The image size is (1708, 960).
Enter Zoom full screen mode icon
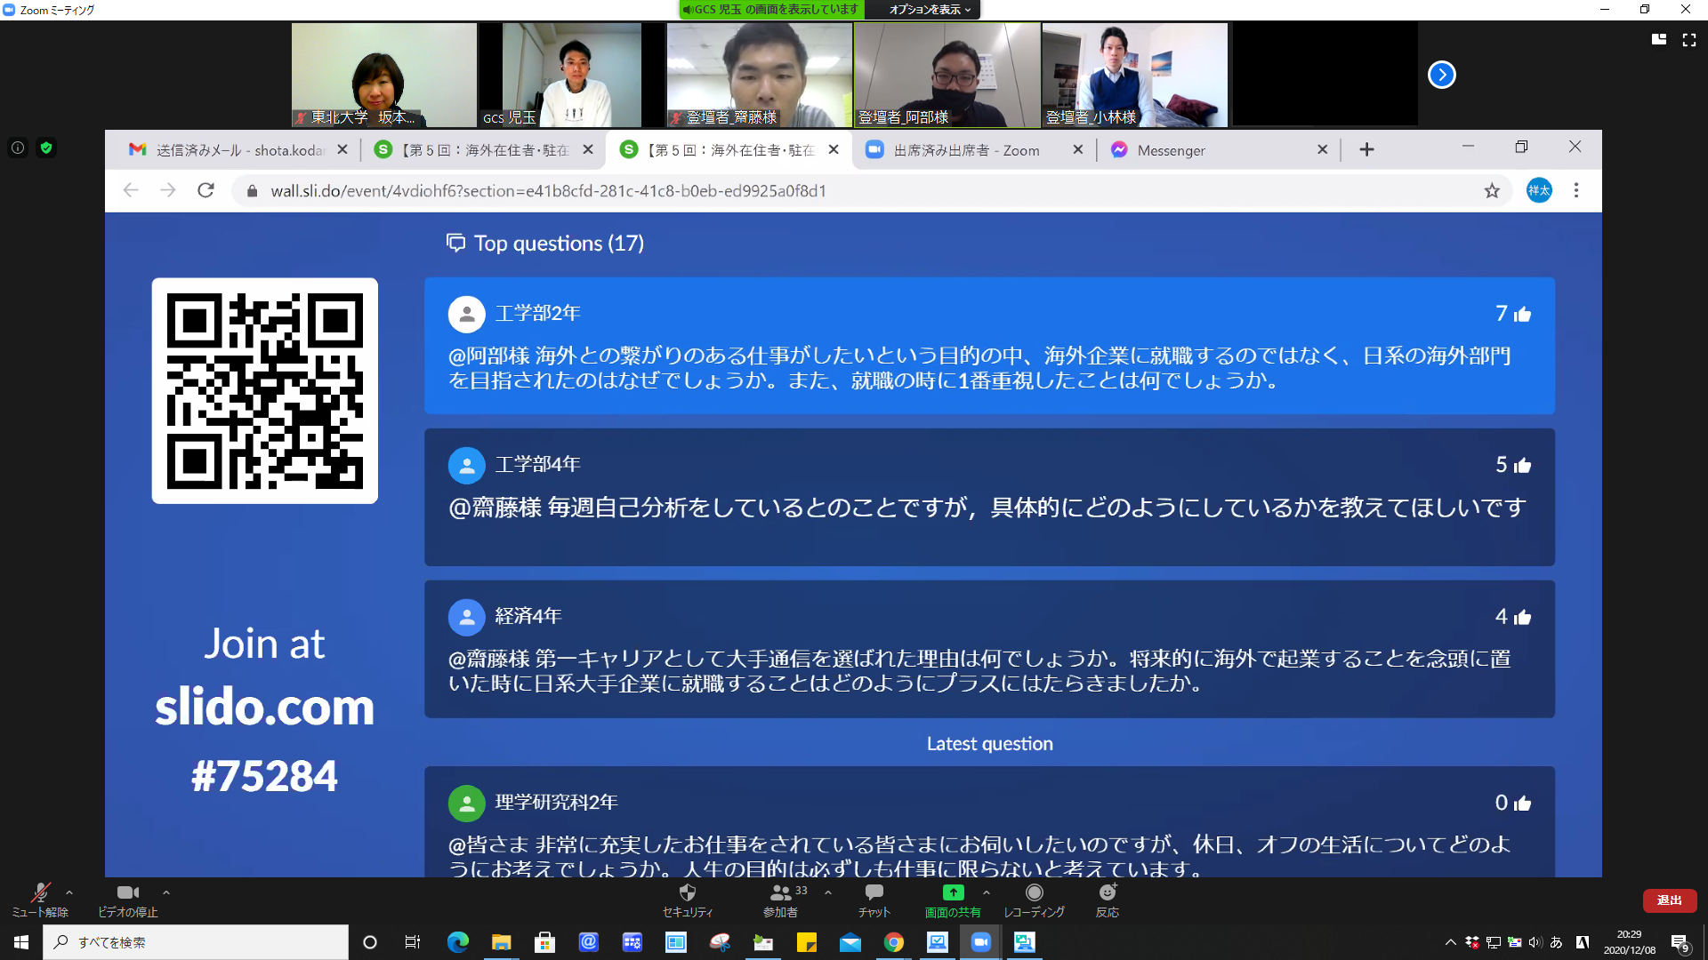tap(1689, 39)
